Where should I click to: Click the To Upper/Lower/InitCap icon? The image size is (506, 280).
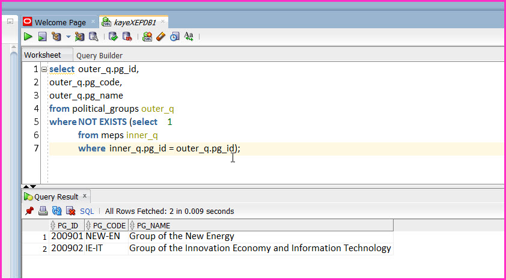[189, 37]
